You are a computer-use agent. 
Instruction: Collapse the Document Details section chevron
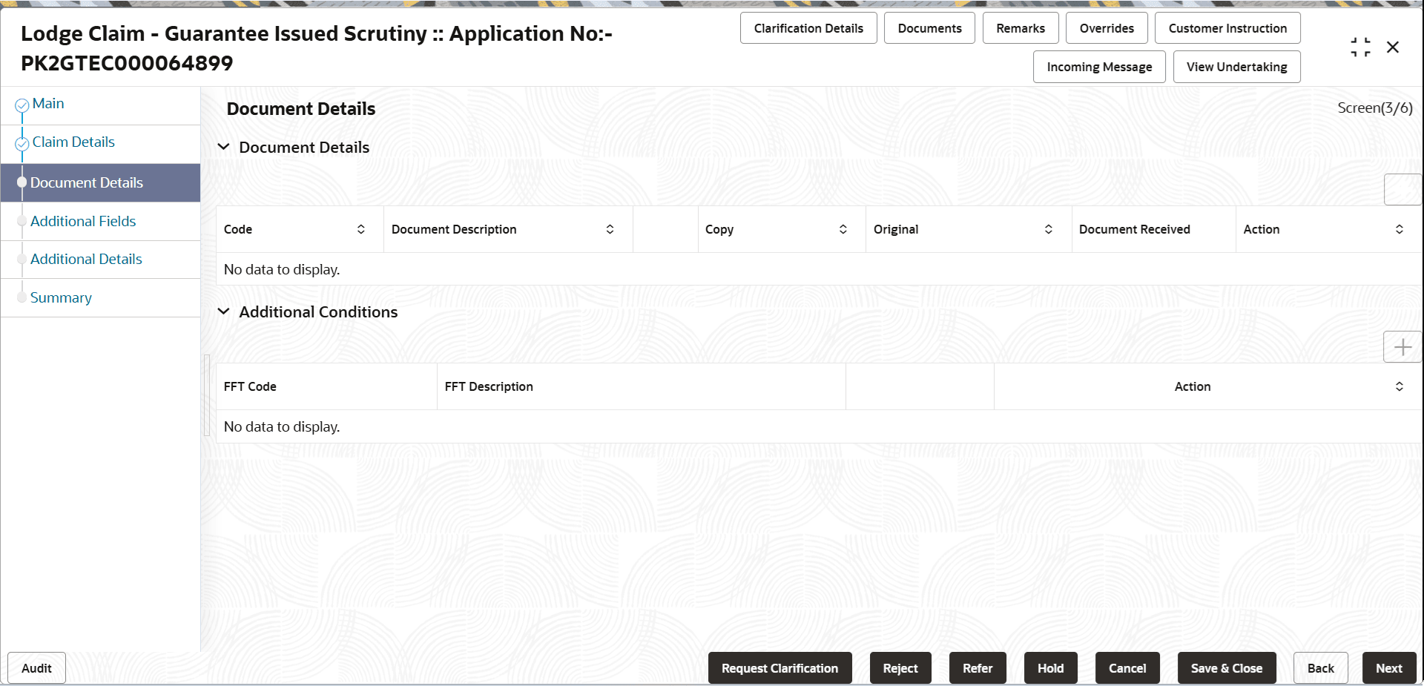coord(223,147)
